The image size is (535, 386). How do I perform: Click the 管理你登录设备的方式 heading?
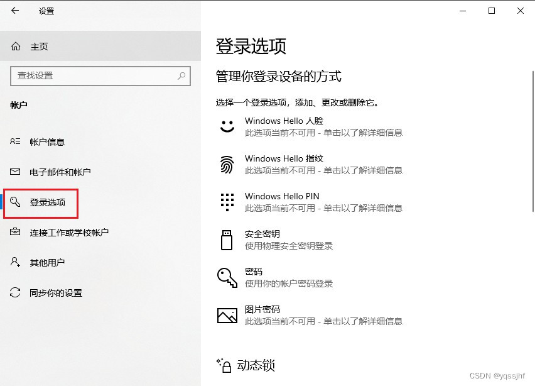tap(278, 76)
